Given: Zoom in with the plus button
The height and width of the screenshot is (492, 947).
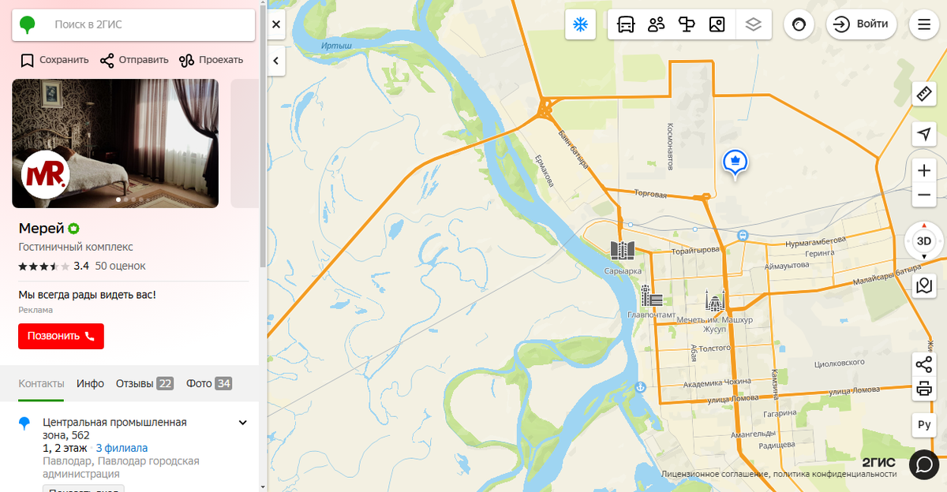Looking at the screenshot, I should pyautogui.click(x=924, y=170).
